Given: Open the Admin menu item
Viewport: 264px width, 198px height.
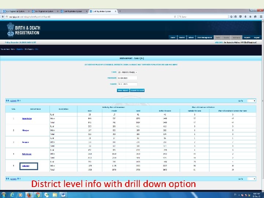Looking at the screenshot, I should point(191,37).
